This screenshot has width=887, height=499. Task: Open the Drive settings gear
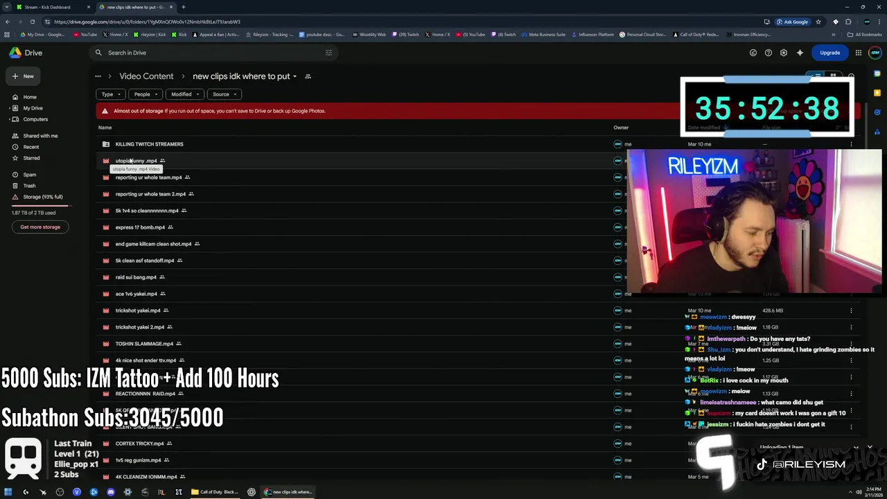point(784,53)
